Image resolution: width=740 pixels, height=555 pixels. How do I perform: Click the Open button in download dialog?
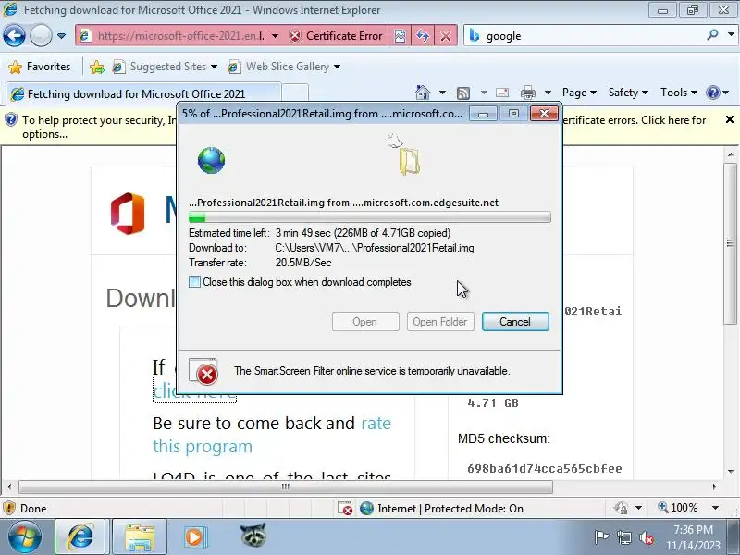tap(365, 322)
